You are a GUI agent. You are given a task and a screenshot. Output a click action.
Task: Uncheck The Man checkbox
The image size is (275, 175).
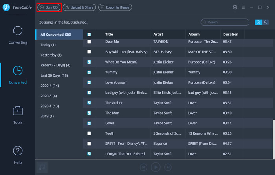point(89,113)
